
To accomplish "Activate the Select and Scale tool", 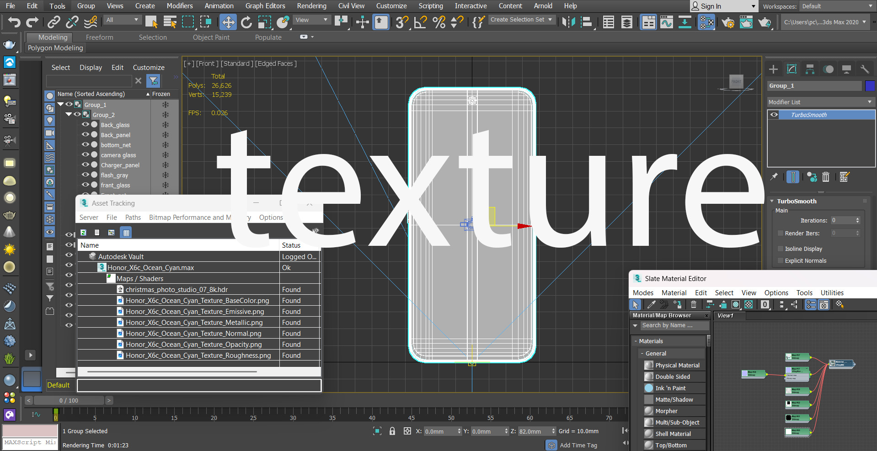I will click(264, 21).
